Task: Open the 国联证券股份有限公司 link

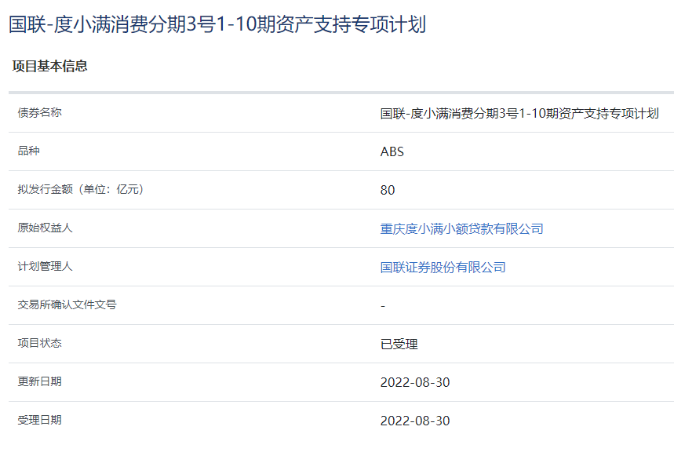Action: tap(443, 268)
